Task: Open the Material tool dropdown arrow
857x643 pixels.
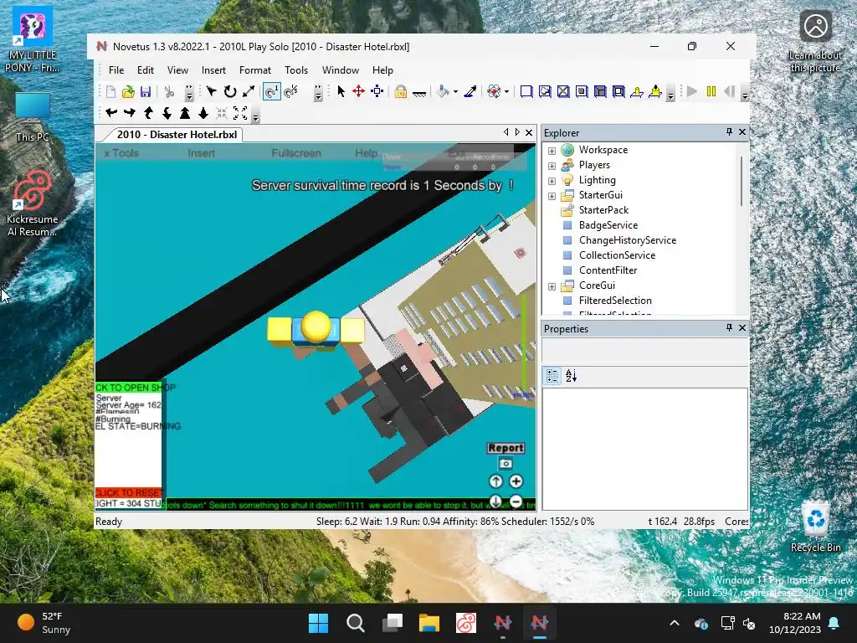Action: click(506, 92)
